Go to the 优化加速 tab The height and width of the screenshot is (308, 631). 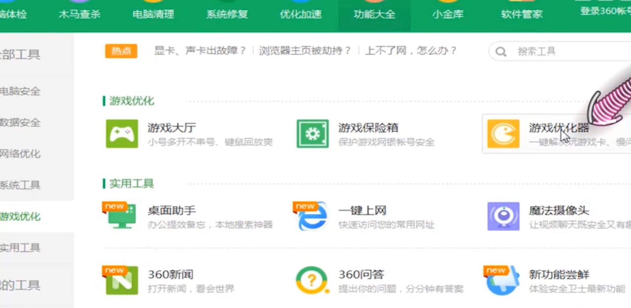(x=301, y=14)
